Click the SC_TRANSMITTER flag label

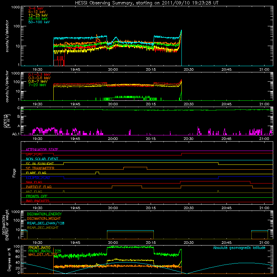pos(40,168)
